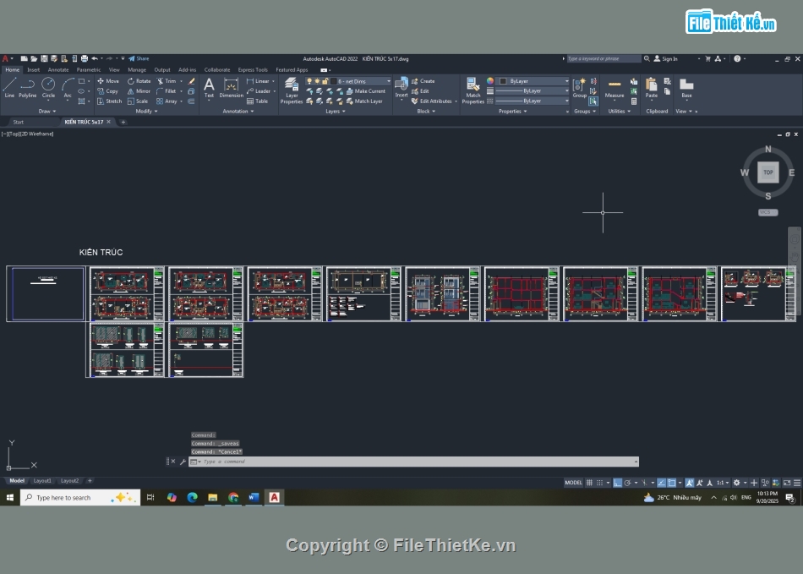Click the command line input field
The width and height of the screenshot is (803, 574).
(414, 462)
